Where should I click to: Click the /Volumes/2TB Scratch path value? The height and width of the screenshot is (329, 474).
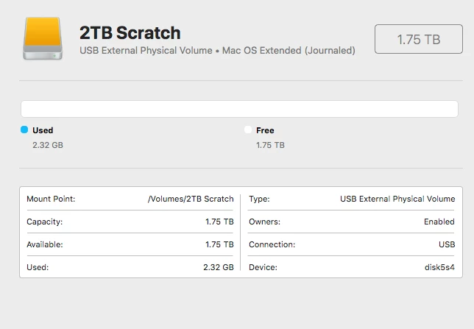coord(191,199)
